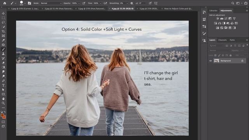Select the Pen tool
The image size is (249, 140).
pyautogui.click(x=3, y=81)
